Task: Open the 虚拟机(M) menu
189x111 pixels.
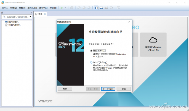Action: (32, 8)
